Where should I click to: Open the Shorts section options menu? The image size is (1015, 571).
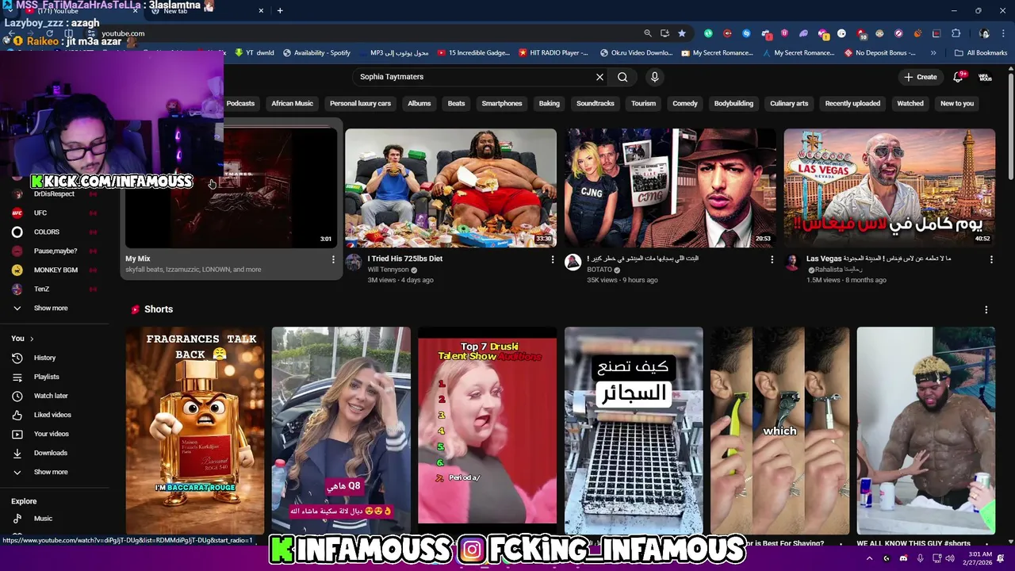pyautogui.click(x=986, y=310)
